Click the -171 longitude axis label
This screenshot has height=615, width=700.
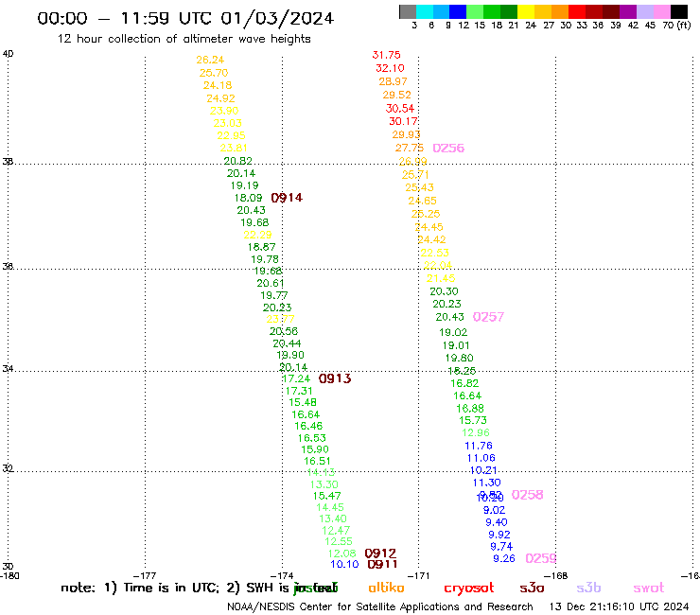coord(418,576)
